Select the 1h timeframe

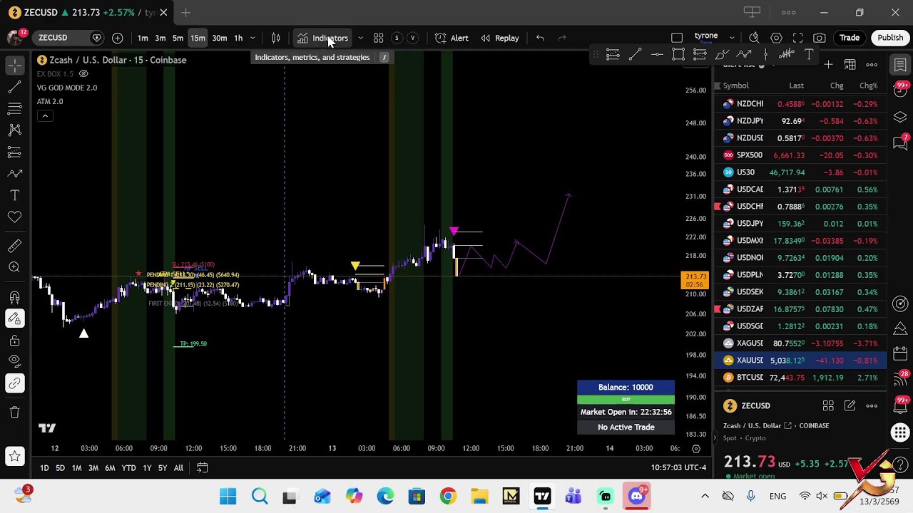(x=238, y=38)
